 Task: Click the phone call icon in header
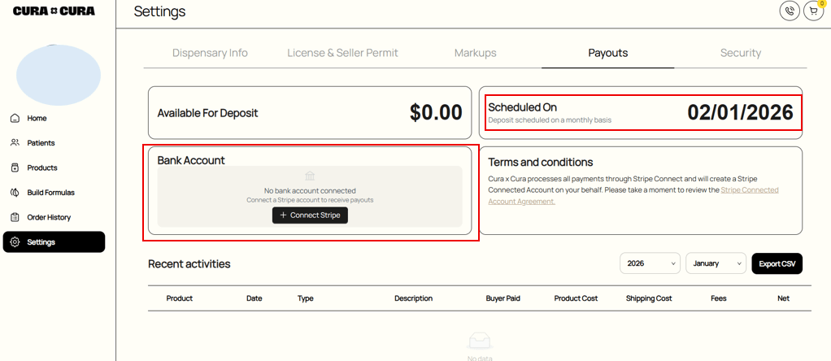point(789,11)
